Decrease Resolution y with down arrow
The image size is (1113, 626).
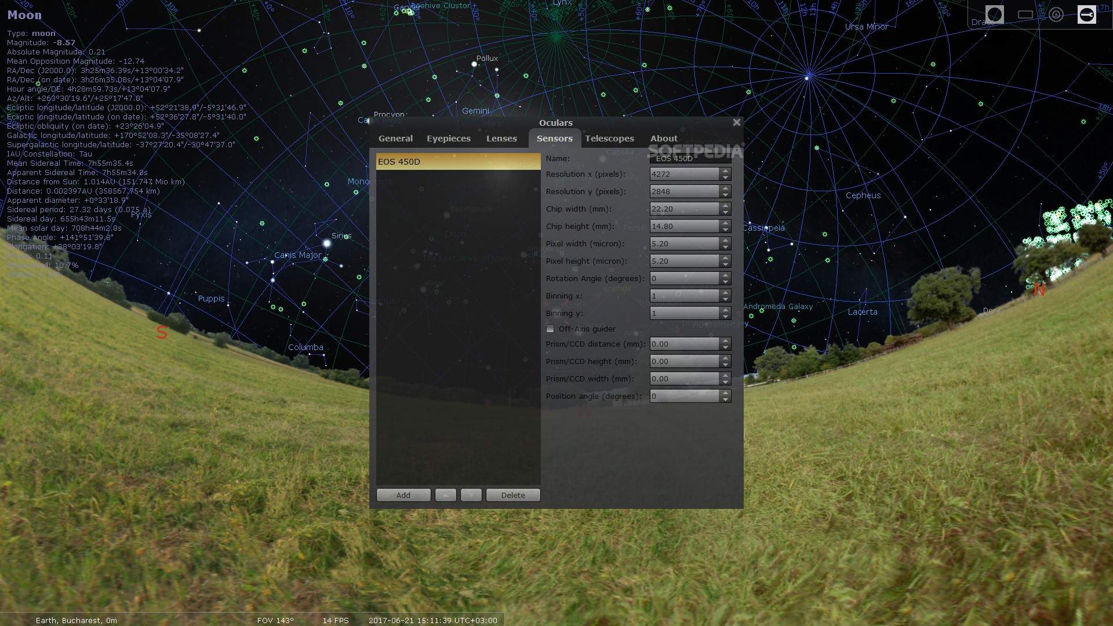(725, 195)
